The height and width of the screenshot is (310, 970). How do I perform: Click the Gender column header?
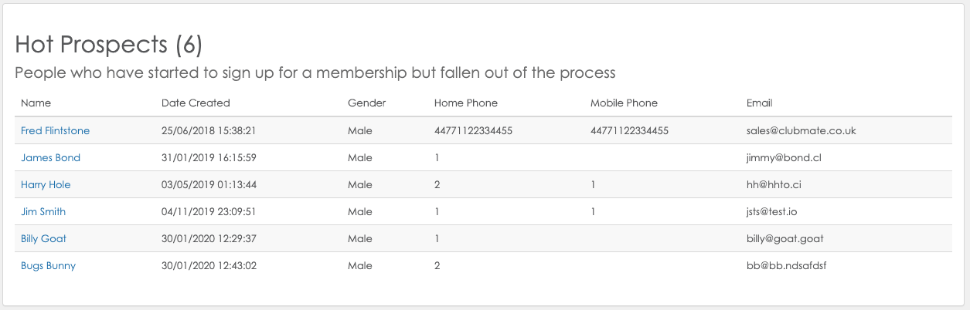pos(366,103)
